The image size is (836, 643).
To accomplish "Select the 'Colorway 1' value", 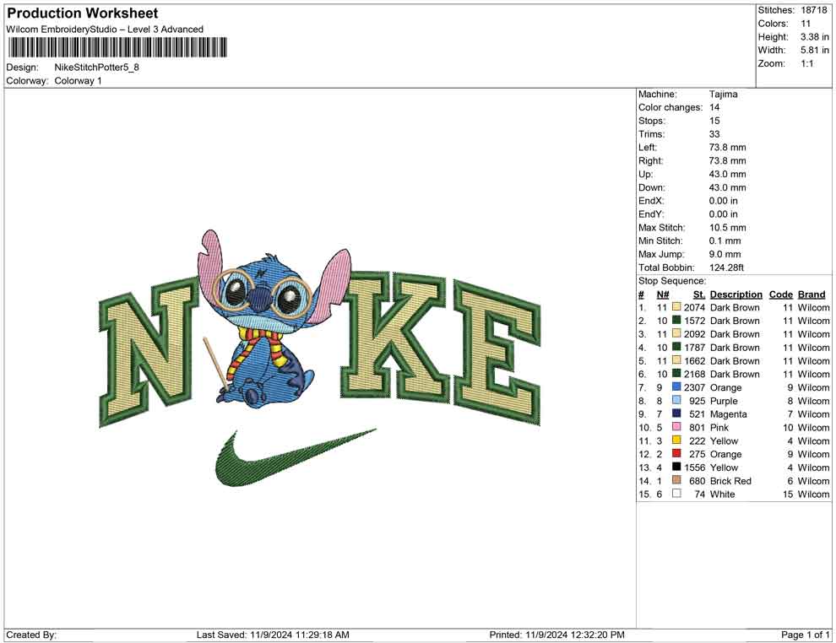I will [78, 81].
